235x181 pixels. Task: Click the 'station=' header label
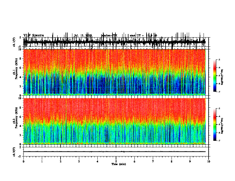click(x=107, y=35)
